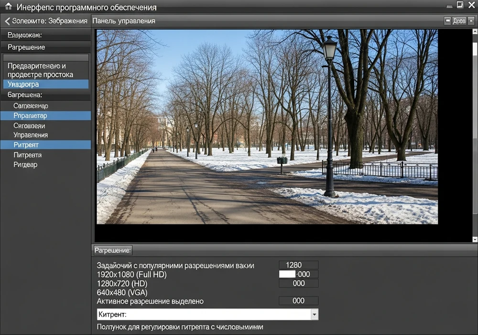Screen dimensions: 478x335
Task: Select the Питреата list entry
Action: click(x=46, y=155)
